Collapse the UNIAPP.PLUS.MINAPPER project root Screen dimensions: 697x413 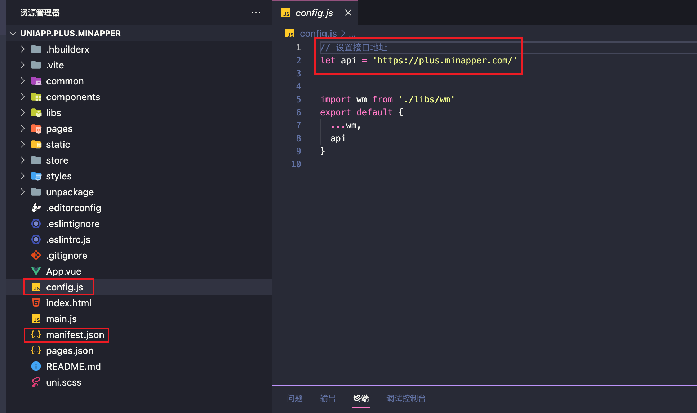[x=13, y=34]
